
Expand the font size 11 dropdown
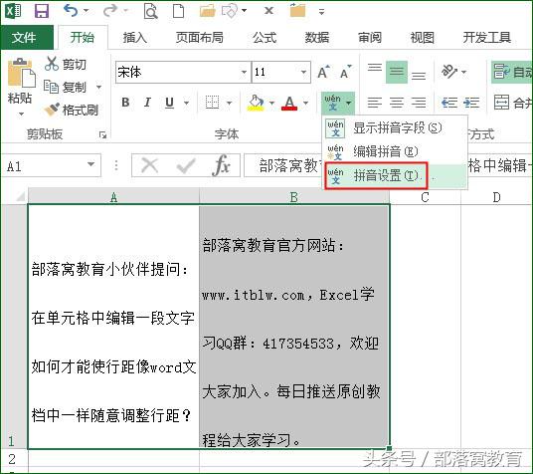(x=303, y=72)
